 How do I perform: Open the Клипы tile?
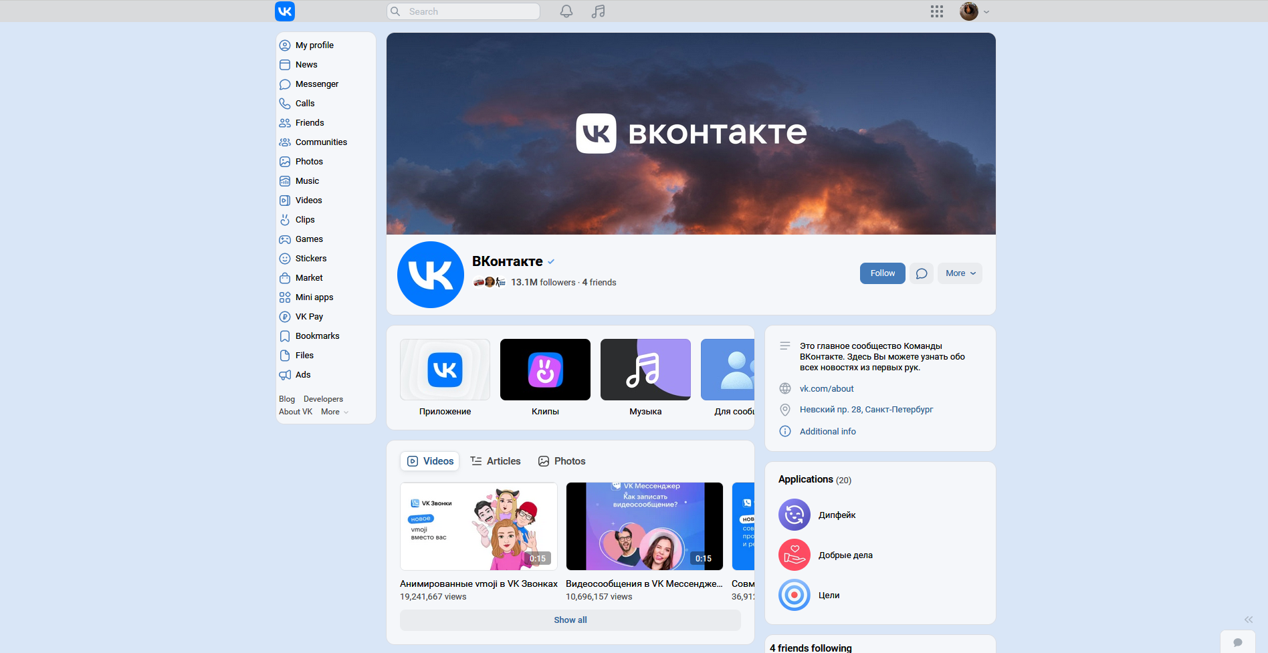546,378
